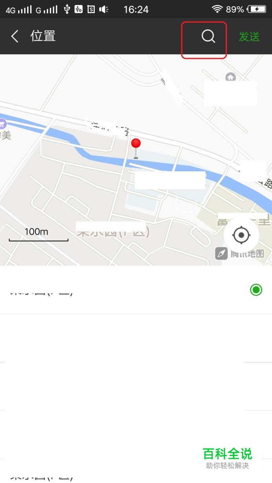Tap the 100m map scale bar
Screen dimensions: 272x483
pos(39,234)
